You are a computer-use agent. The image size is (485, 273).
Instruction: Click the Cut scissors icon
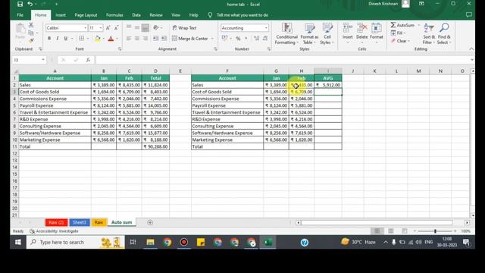31,25
